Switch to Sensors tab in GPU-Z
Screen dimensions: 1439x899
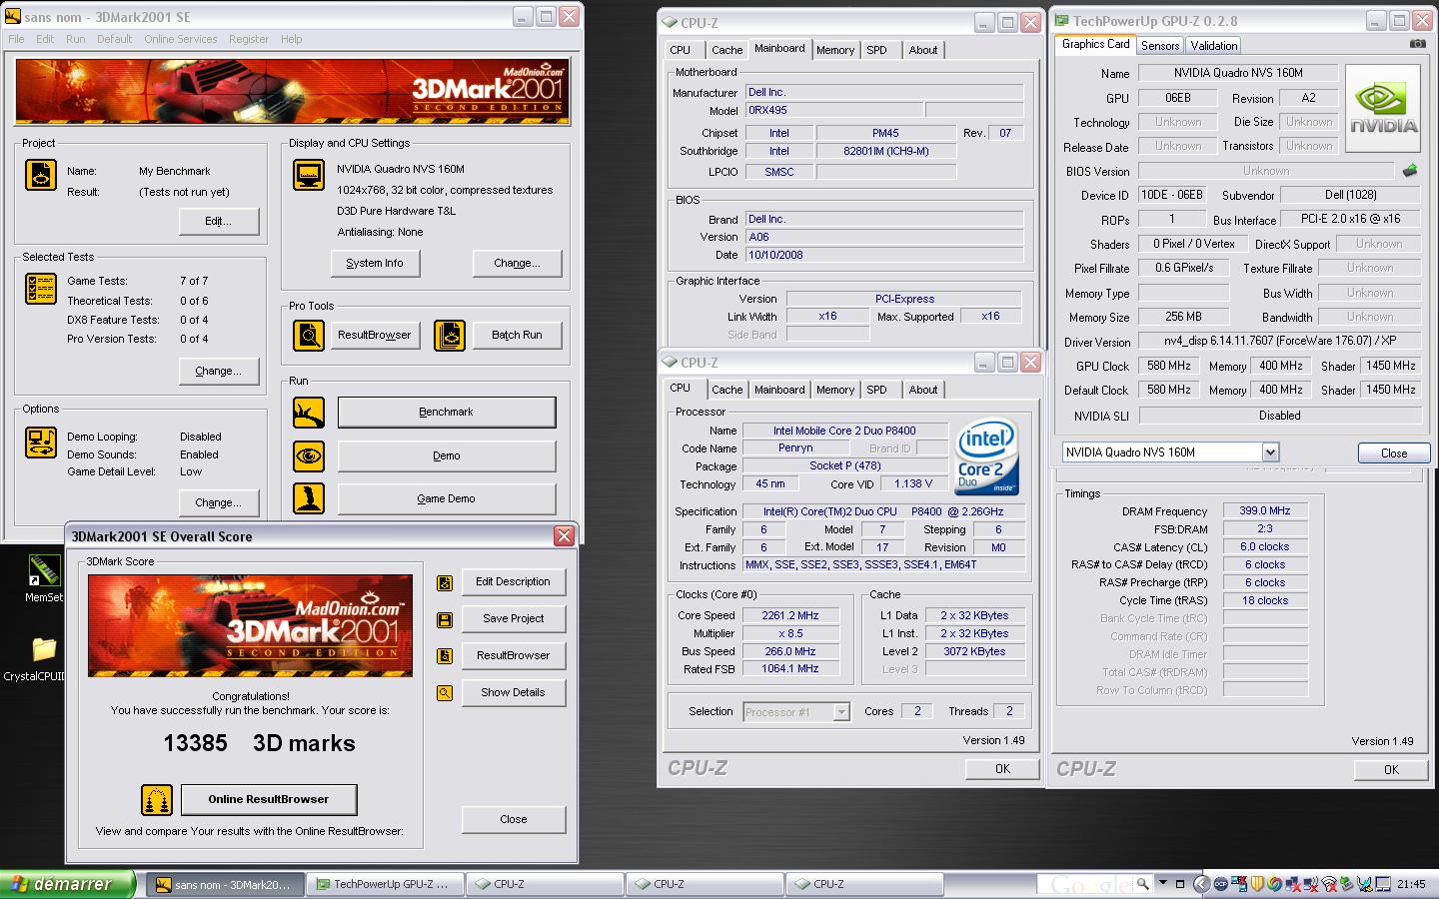(x=1160, y=46)
